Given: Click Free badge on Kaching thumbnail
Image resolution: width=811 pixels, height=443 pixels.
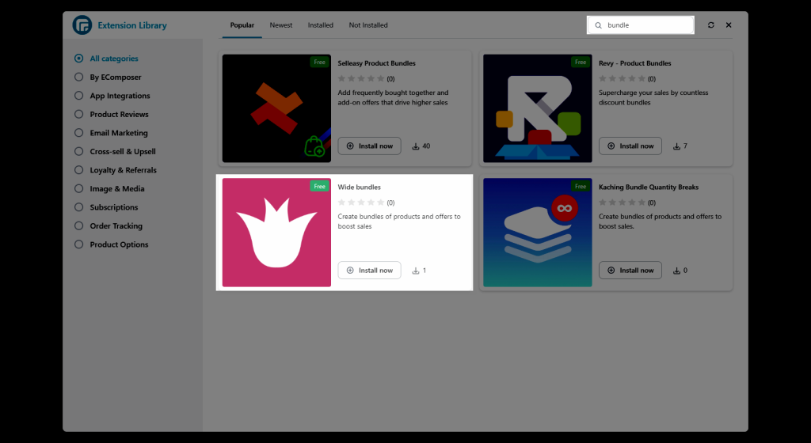Looking at the screenshot, I should click(x=581, y=187).
